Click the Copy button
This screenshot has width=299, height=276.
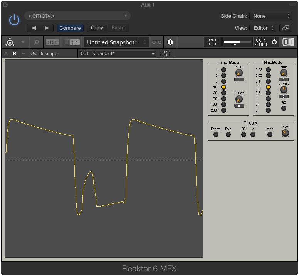coord(97,28)
